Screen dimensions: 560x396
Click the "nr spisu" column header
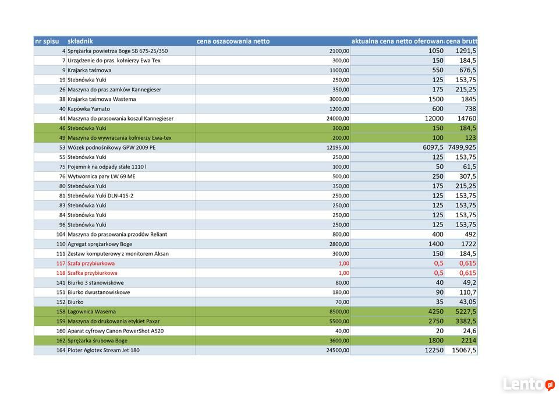[47, 41]
